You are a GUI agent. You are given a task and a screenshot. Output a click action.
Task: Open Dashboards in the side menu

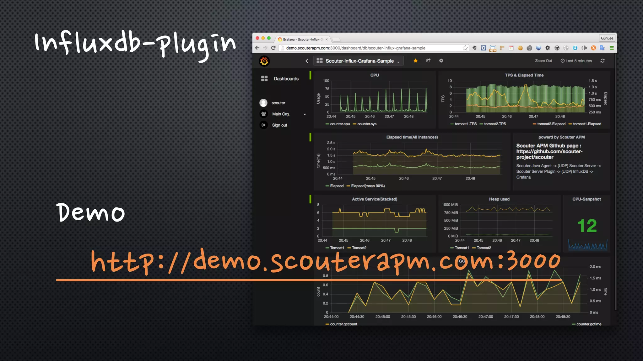coord(286,79)
